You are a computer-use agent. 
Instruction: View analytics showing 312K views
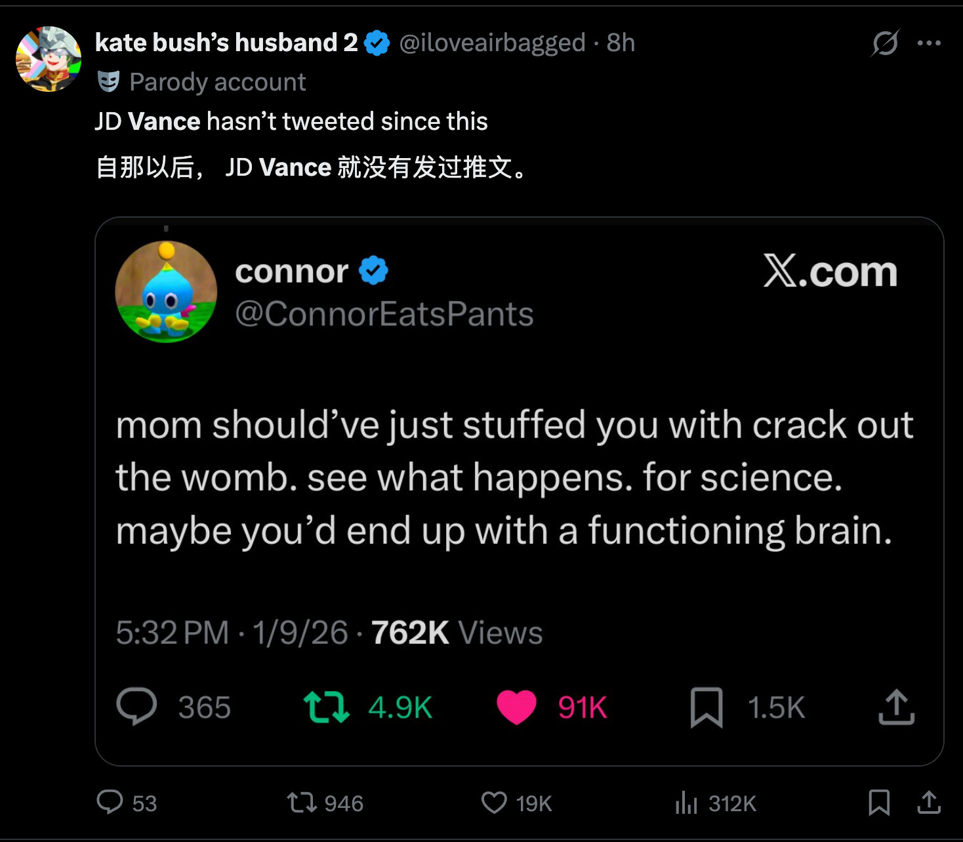click(686, 802)
